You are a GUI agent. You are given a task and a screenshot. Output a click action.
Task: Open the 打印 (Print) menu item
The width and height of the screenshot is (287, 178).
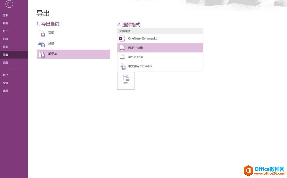6,39
